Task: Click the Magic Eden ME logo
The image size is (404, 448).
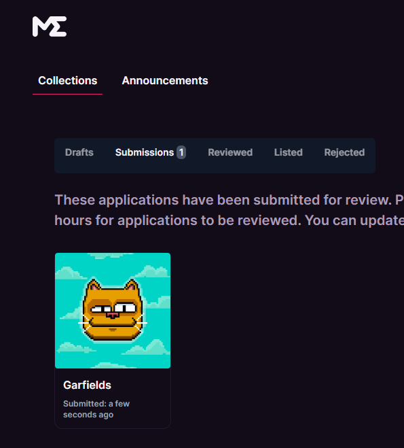Action: pyautogui.click(x=50, y=27)
